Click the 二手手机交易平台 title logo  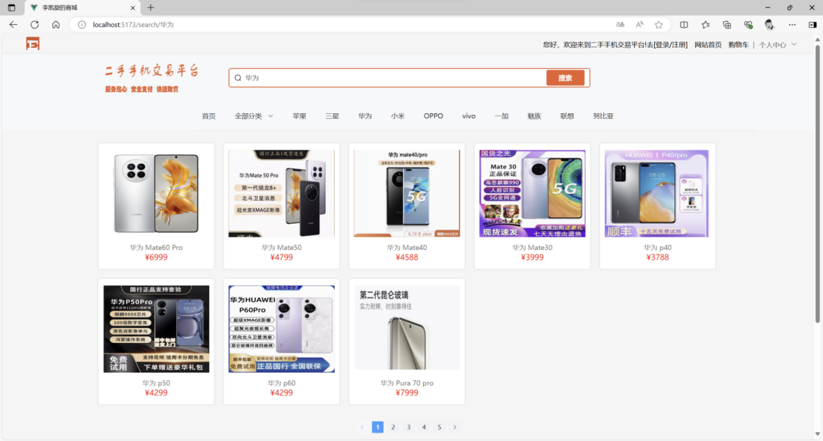click(151, 71)
